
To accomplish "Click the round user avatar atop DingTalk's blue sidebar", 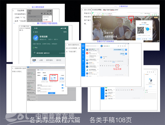I will [83, 46].
